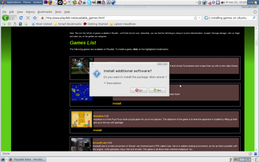Open the Latest Headlines feed folder
This screenshot has height=162, width=259.
click(x=123, y=24)
